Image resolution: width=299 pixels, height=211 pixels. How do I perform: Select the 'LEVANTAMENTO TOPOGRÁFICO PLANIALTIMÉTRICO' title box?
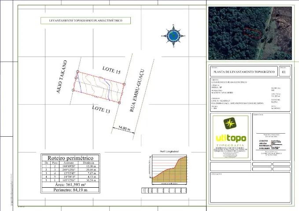pos(85,21)
